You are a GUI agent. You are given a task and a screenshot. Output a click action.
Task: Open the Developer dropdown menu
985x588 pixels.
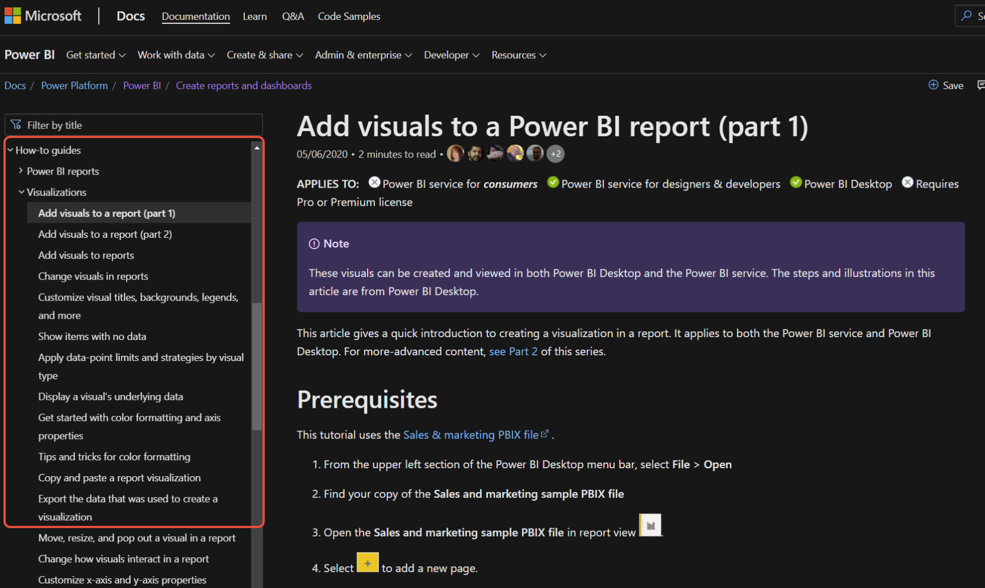pos(452,55)
